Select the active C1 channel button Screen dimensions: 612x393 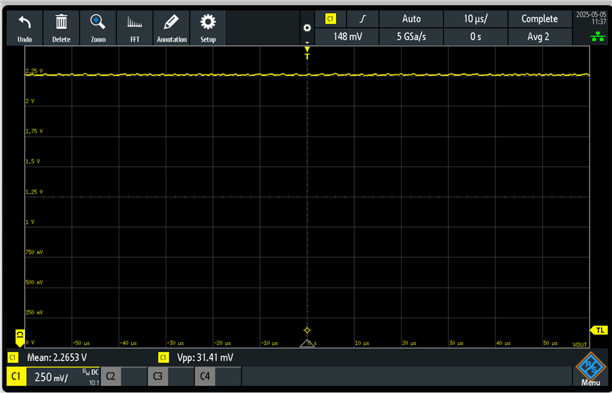(16, 376)
